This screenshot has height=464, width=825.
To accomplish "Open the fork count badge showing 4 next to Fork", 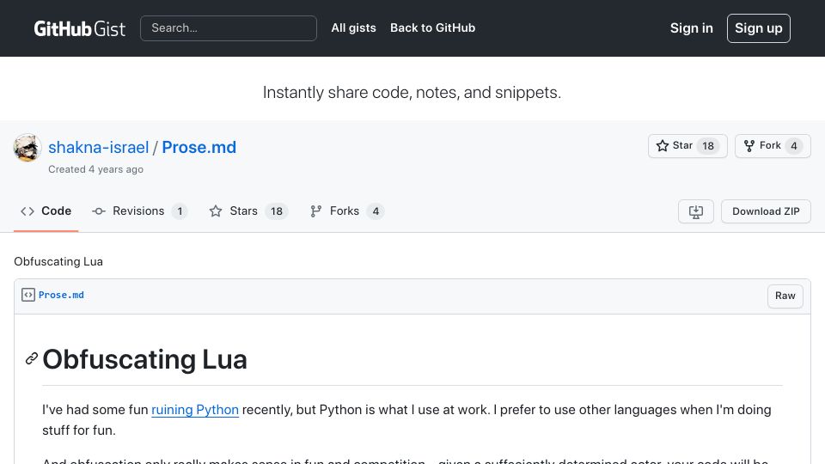I will coord(794,146).
